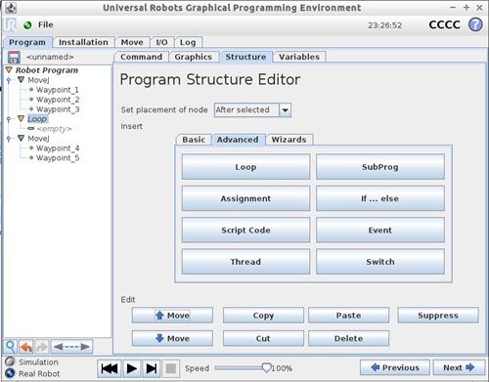489x382 pixels.
Task: Switch to the Installation tab
Action: pos(83,42)
